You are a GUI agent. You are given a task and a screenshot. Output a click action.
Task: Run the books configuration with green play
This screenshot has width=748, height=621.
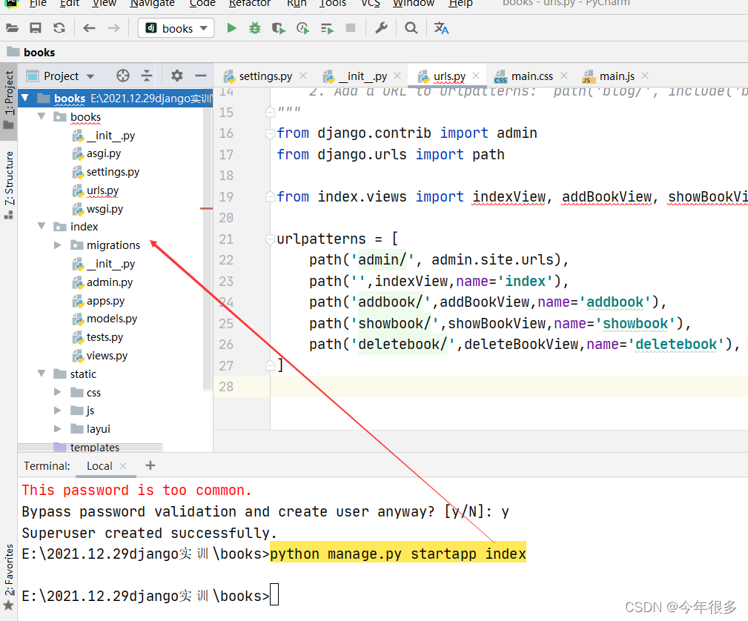231,28
